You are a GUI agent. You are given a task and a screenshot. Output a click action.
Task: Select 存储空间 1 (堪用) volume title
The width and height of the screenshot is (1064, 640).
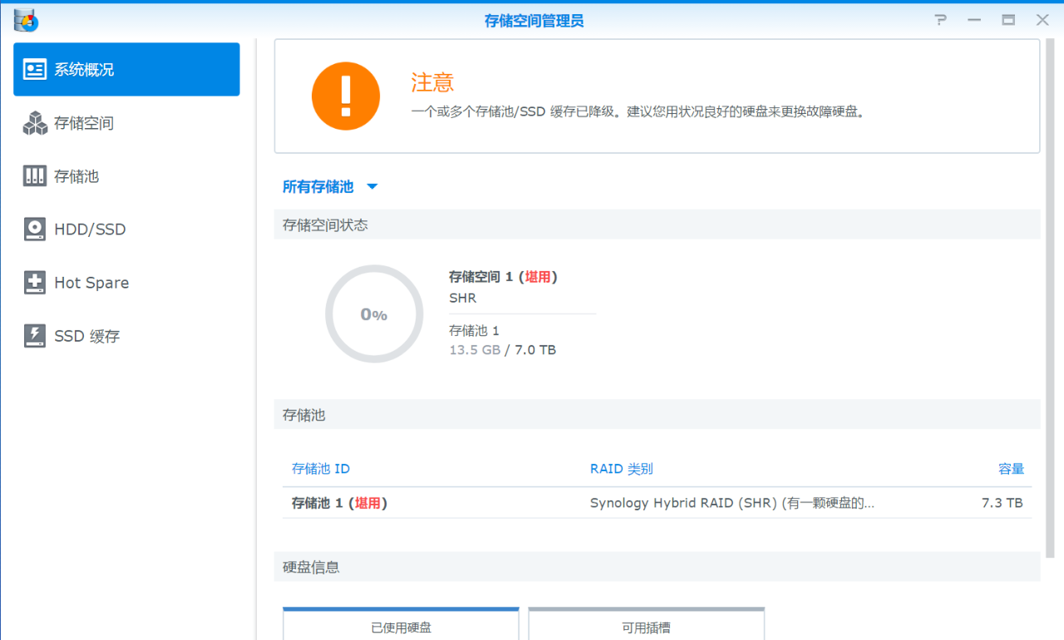(503, 277)
